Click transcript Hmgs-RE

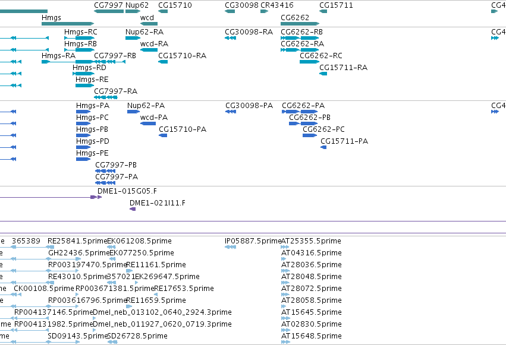pyautogui.click(x=92, y=80)
